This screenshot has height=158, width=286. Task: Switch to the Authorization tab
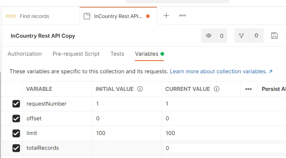[x=25, y=54]
